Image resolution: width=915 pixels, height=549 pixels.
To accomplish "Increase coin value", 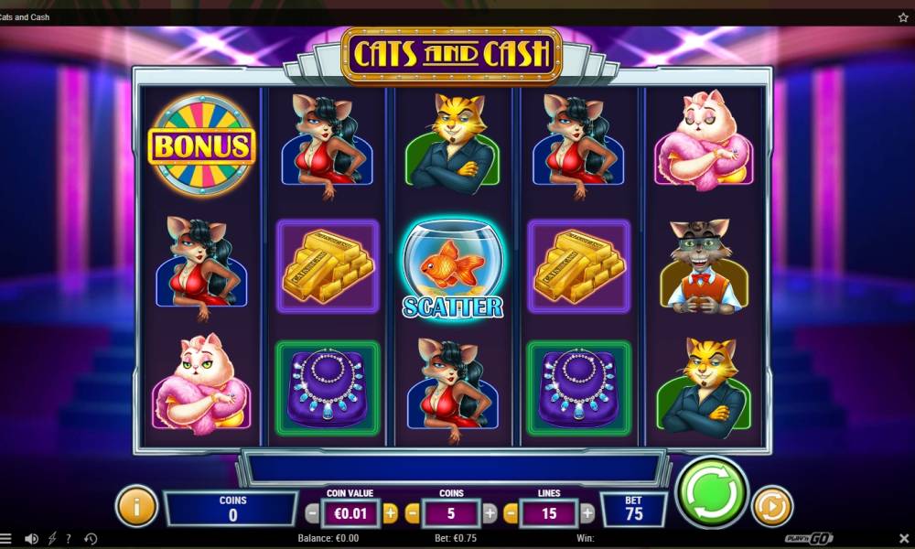I will point(390,513).
